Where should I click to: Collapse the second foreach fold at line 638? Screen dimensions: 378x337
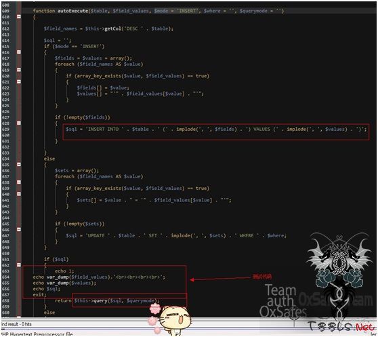point(19,182)
